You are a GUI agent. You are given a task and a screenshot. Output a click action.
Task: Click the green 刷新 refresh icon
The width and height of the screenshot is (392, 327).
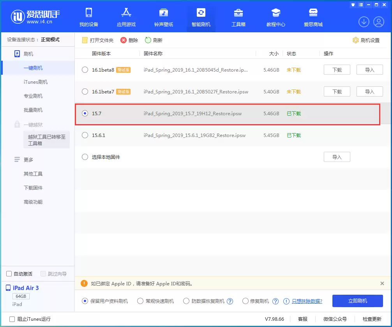pos(148,40)
